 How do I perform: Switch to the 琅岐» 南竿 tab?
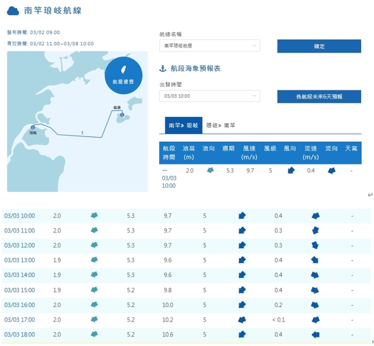click(220, 125)
